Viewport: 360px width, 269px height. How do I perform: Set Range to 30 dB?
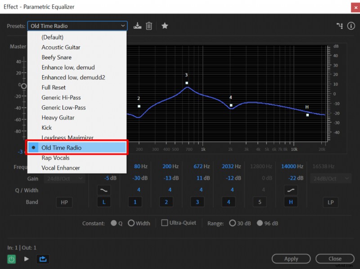[233, 223]
